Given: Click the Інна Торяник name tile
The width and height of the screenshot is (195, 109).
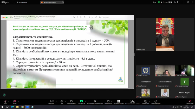Looking at the screenshot, I should [146, 82].
